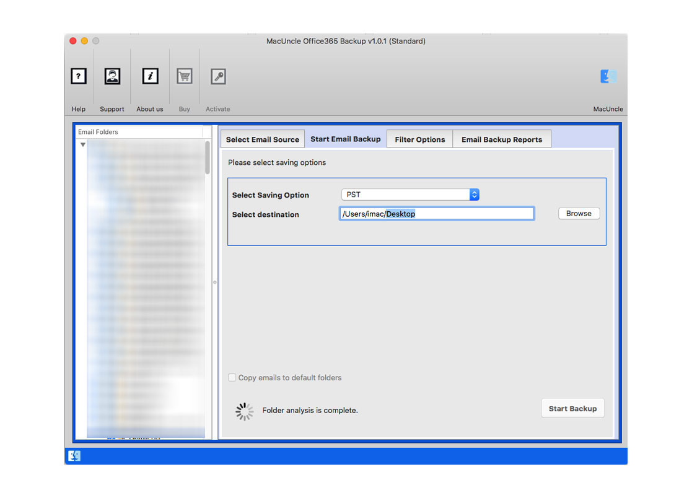This screenshot has width=679, height=495.
Task: Select the Activate license key icon
Action: [218, 76]
